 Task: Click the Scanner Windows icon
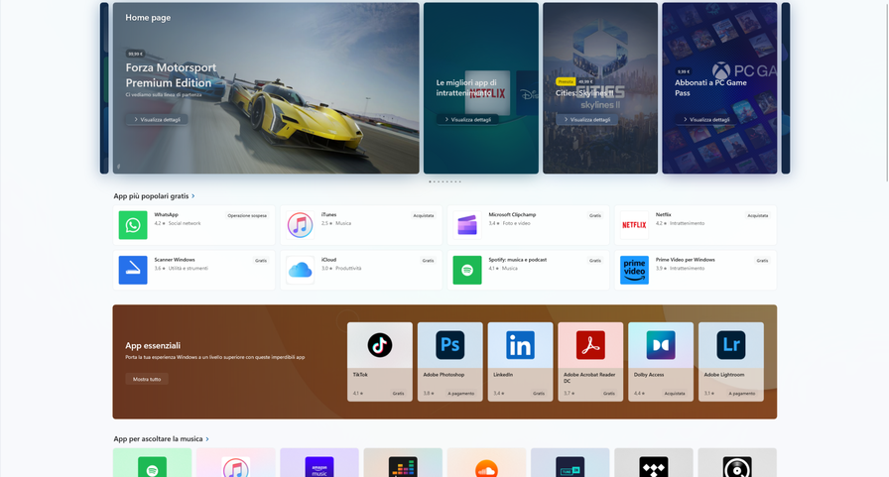click(133, 270)
